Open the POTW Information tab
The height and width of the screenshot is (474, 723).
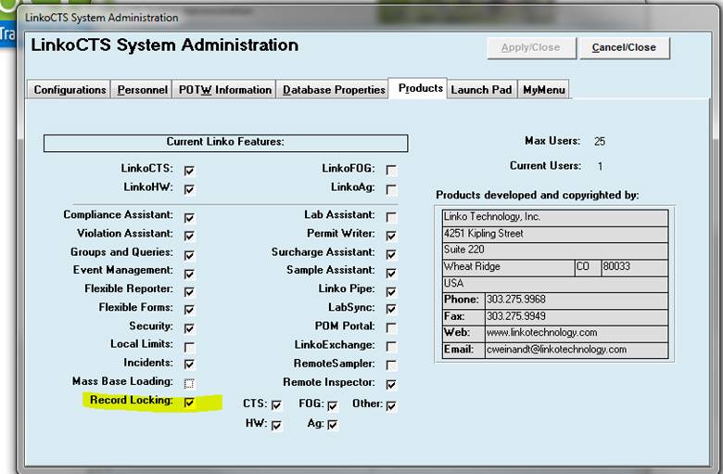(x=225, y=90)
